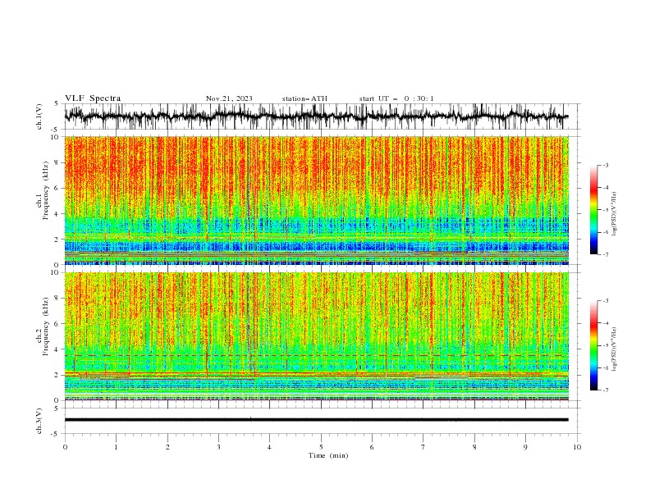Click the time axis tick label '7'
This screenshot has width=650, height=502.
(423, 447)
